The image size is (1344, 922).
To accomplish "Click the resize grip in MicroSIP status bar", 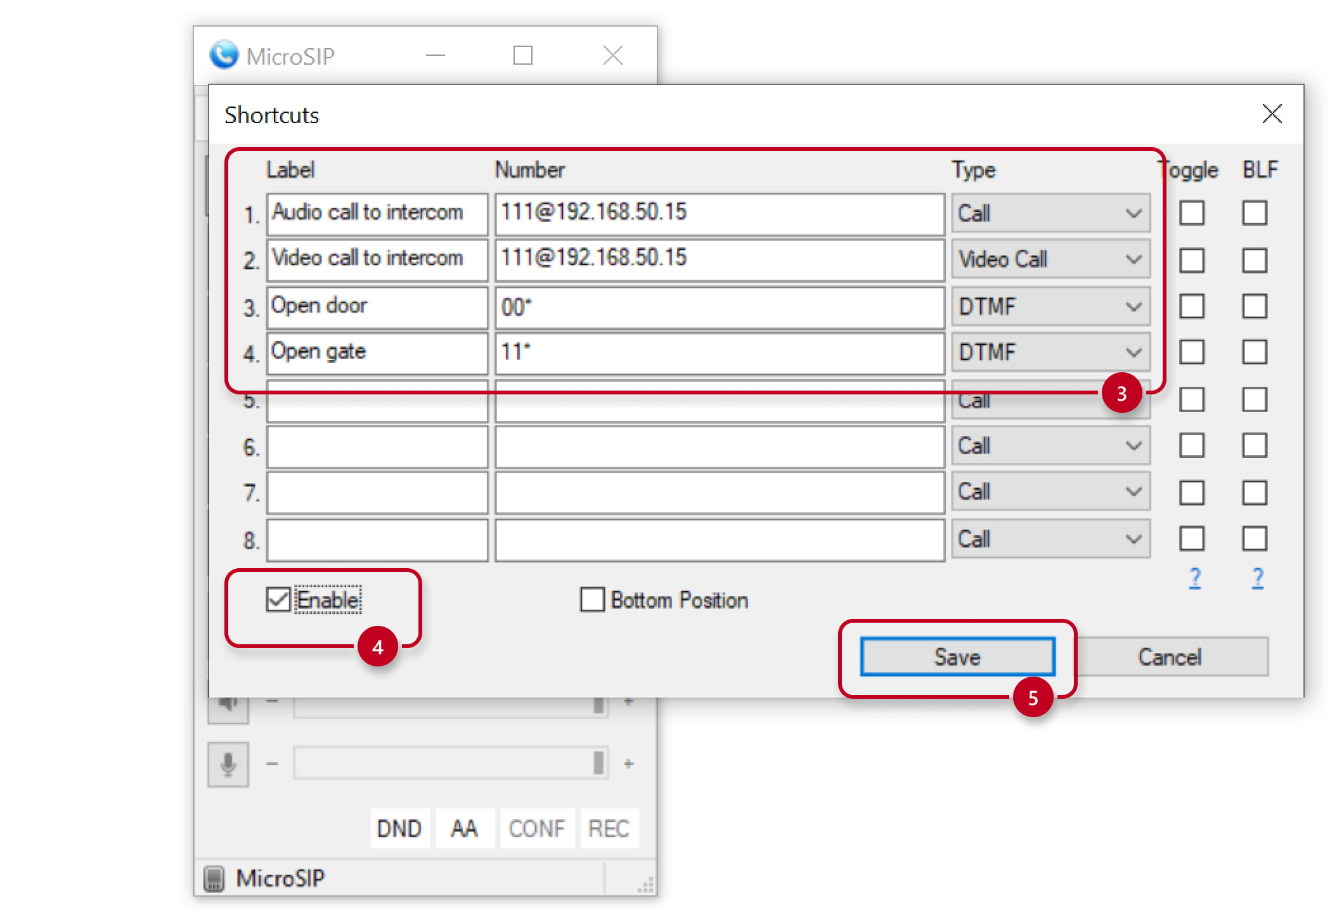I will click(x=645, y=885).
